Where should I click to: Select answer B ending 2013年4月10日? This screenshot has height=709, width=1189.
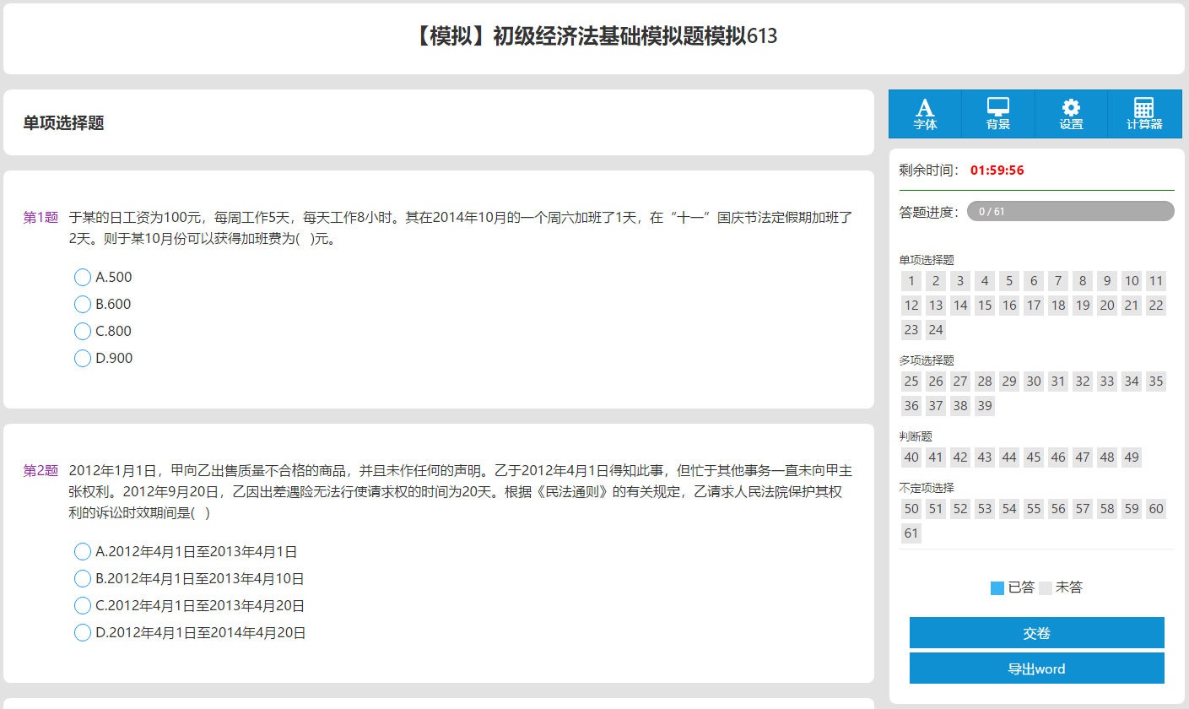[x=83, y=578]
